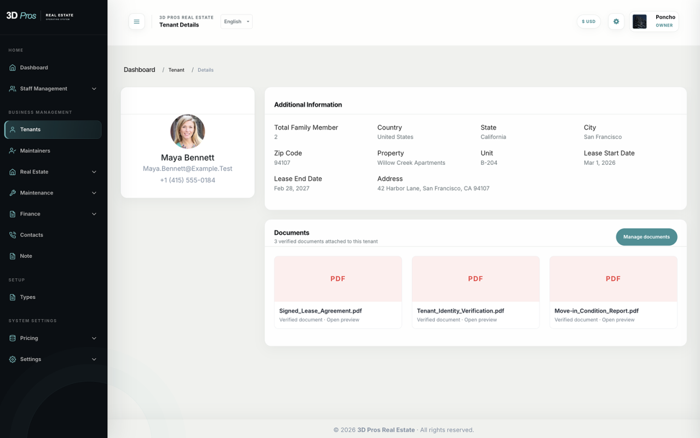Click the 3D Pros Real Estate logo

(x=40, y=16)
